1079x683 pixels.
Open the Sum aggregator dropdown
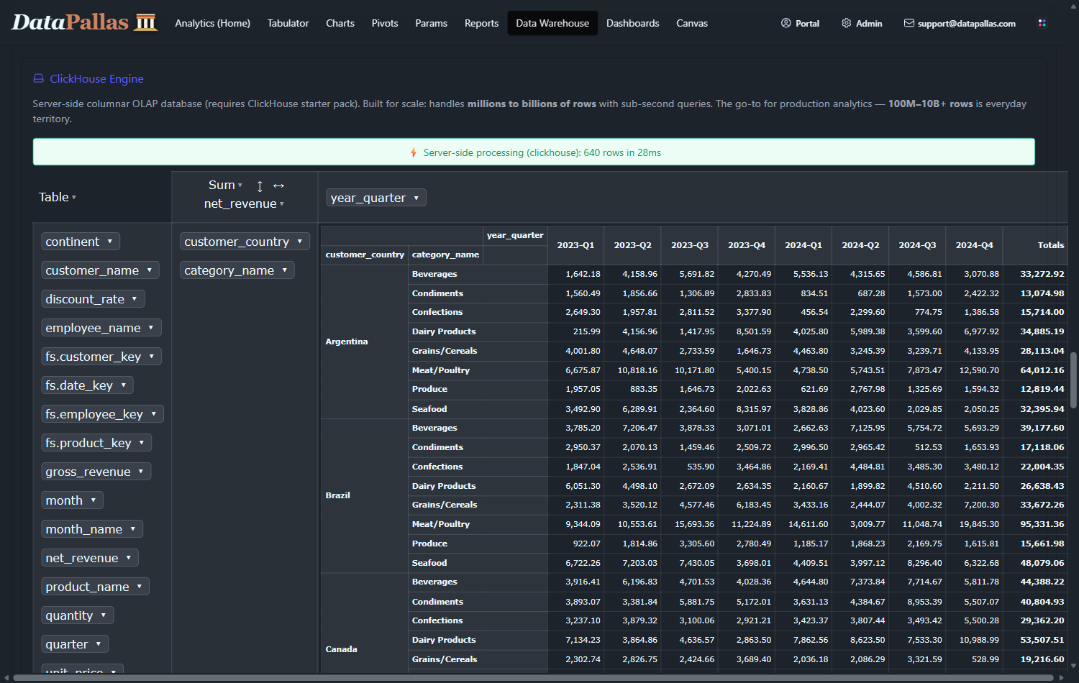click(225, 185)
